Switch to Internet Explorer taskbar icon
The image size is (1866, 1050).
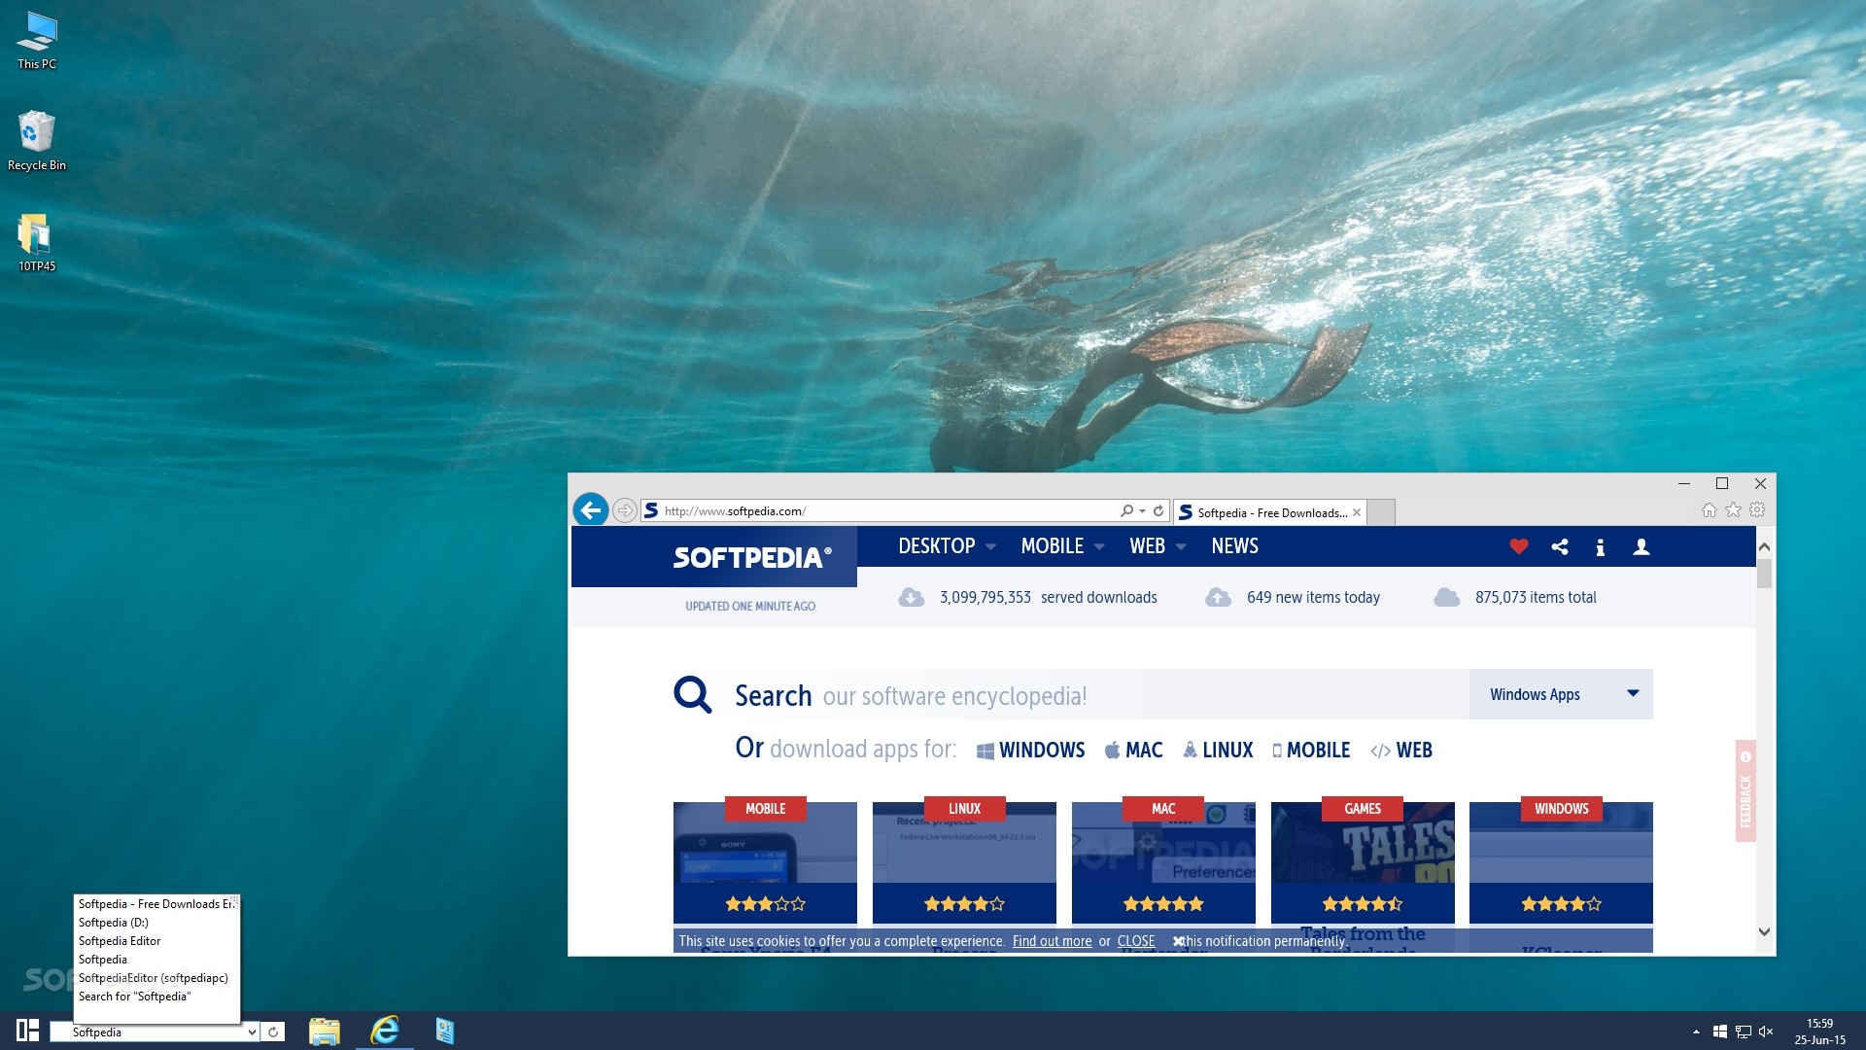385,1031
